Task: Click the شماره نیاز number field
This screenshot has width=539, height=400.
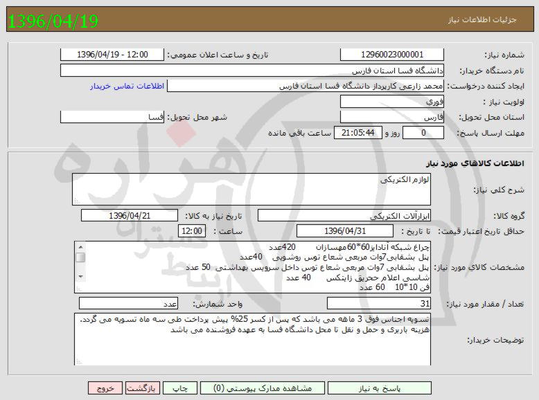Action: [x=391, y=55]
